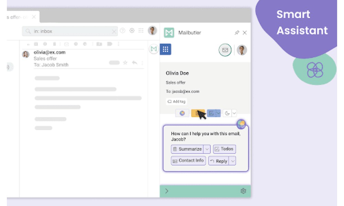Viewport: 344px width, 206px height.
Task: Click the Gmail account avatar
Action: click(x=152, y=31)
